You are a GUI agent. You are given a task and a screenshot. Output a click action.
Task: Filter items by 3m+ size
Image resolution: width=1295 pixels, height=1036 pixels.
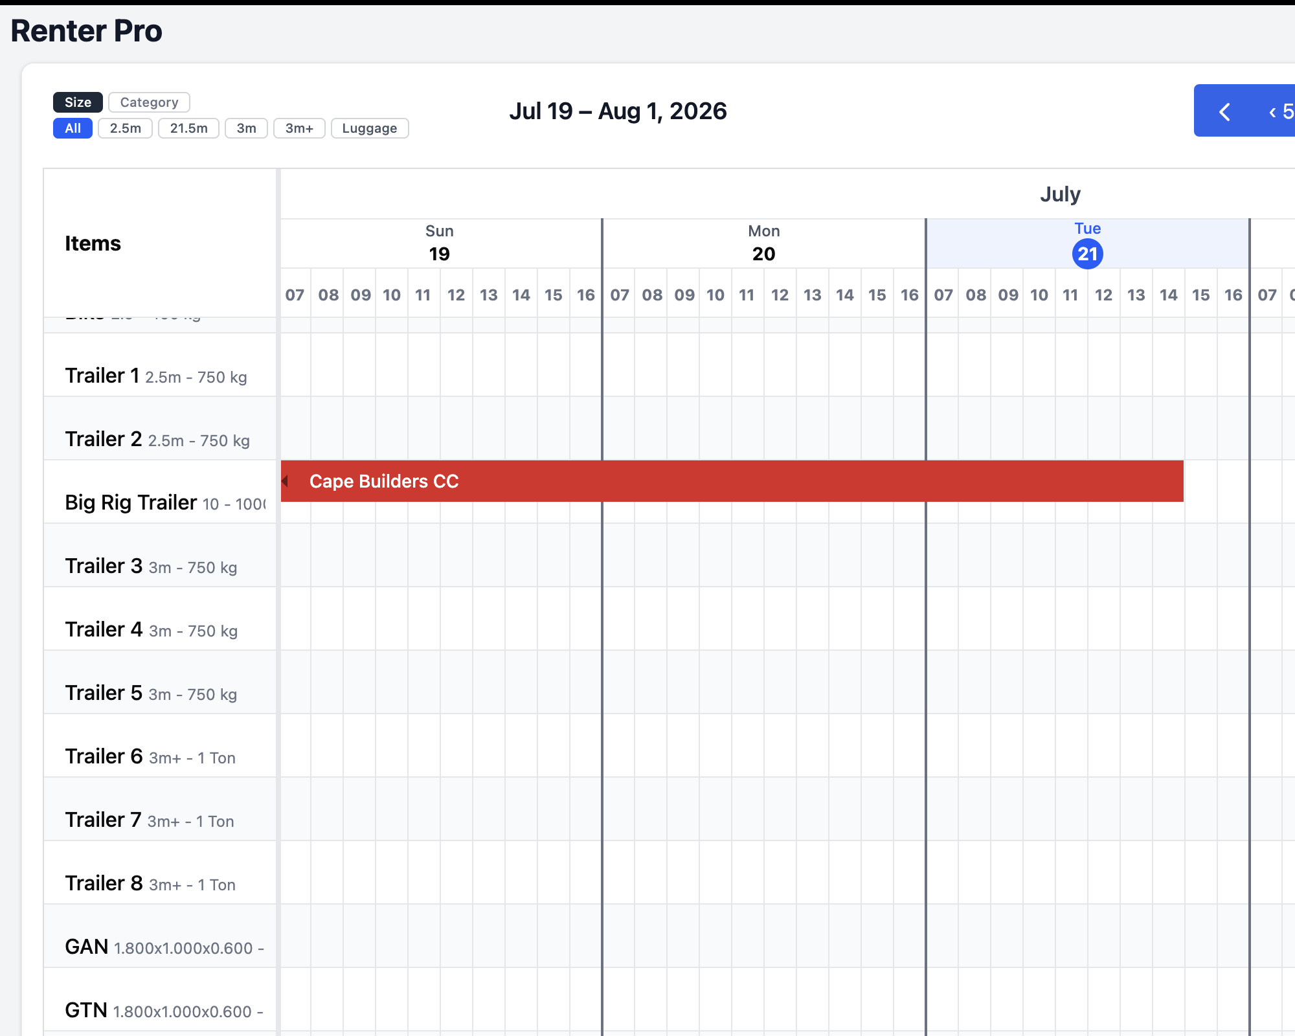tap(299, 128)
